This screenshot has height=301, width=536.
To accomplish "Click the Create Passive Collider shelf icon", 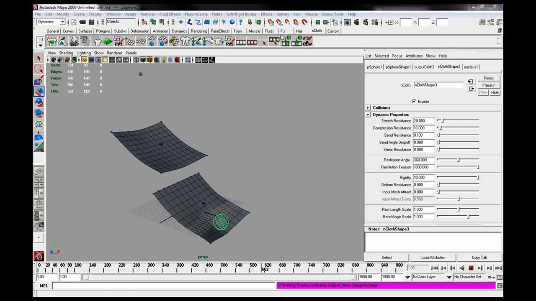I will coord(63,41).
